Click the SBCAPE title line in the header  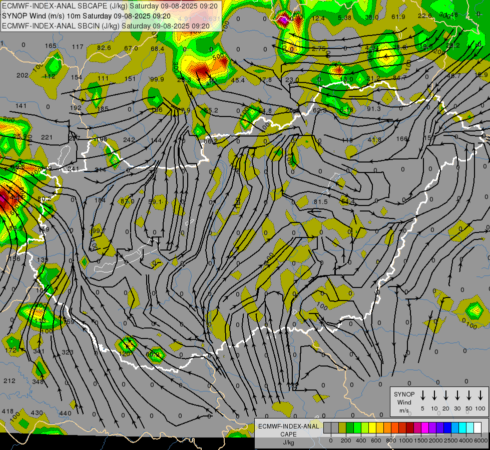(110, 6)
